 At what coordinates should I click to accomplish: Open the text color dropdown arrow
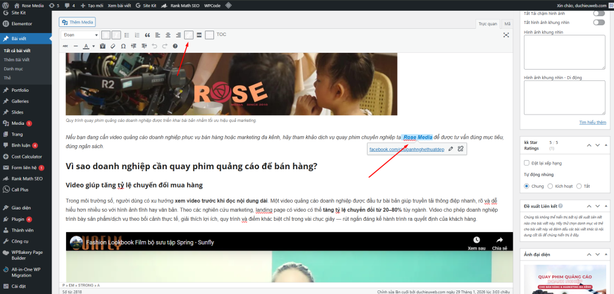[94, 46]
